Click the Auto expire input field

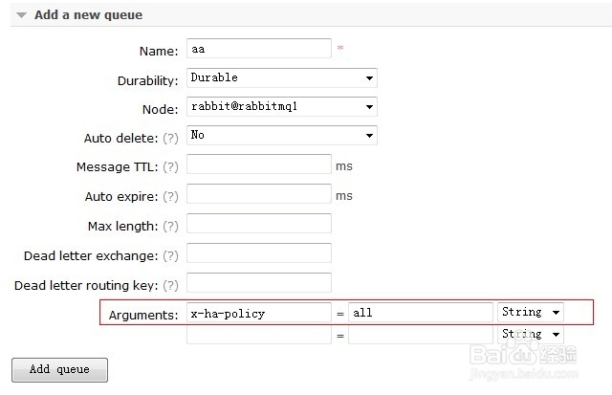258,194
